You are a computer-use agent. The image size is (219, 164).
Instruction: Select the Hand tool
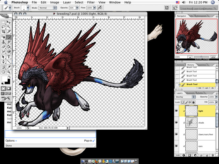3,72
